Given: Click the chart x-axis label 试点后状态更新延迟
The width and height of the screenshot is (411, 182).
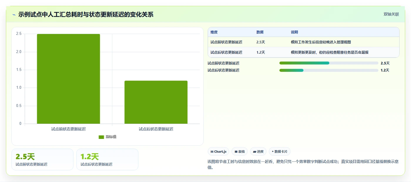Looking at the screenshot, I should [156, 129].
